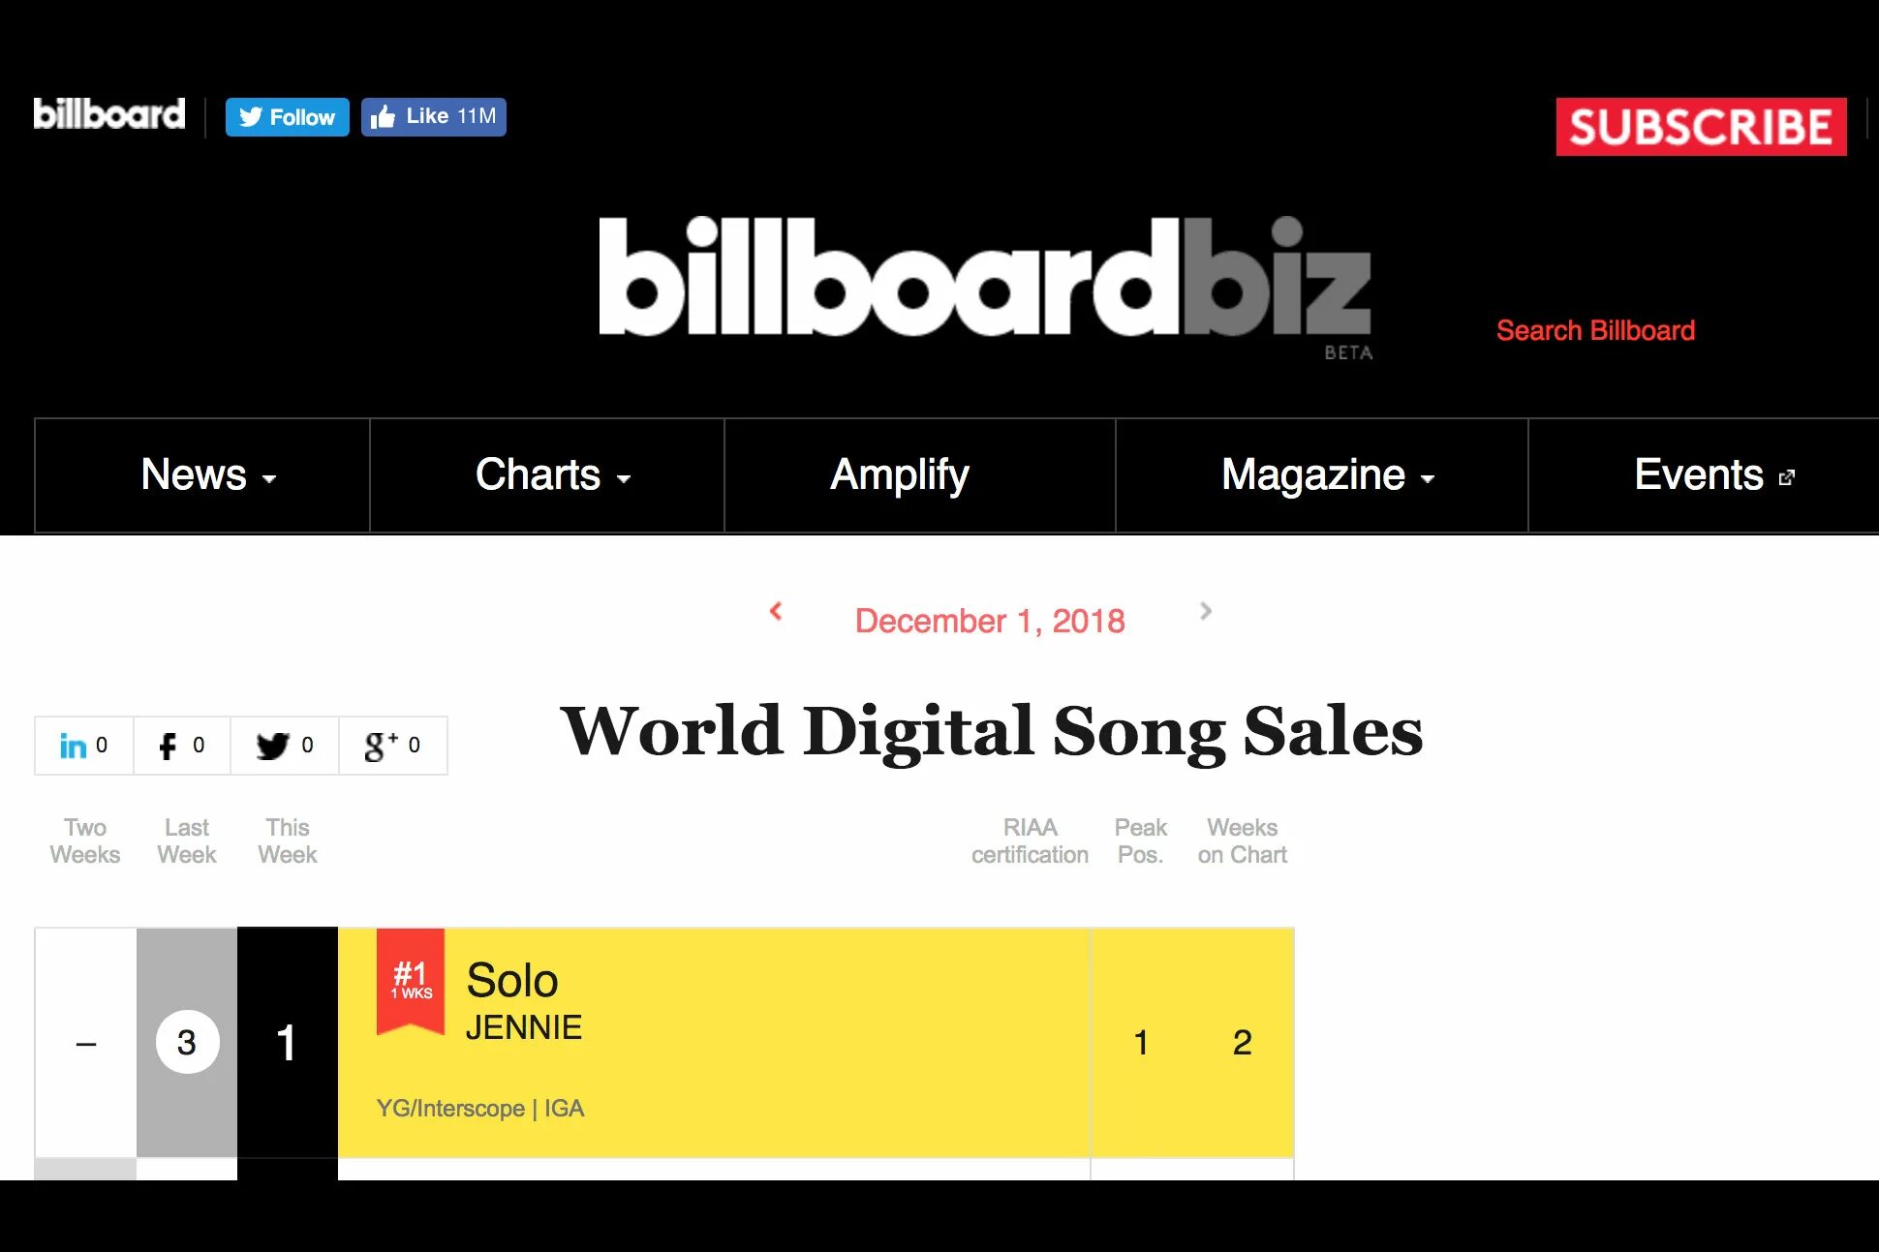Open the Events external link

click(1712, 475)
